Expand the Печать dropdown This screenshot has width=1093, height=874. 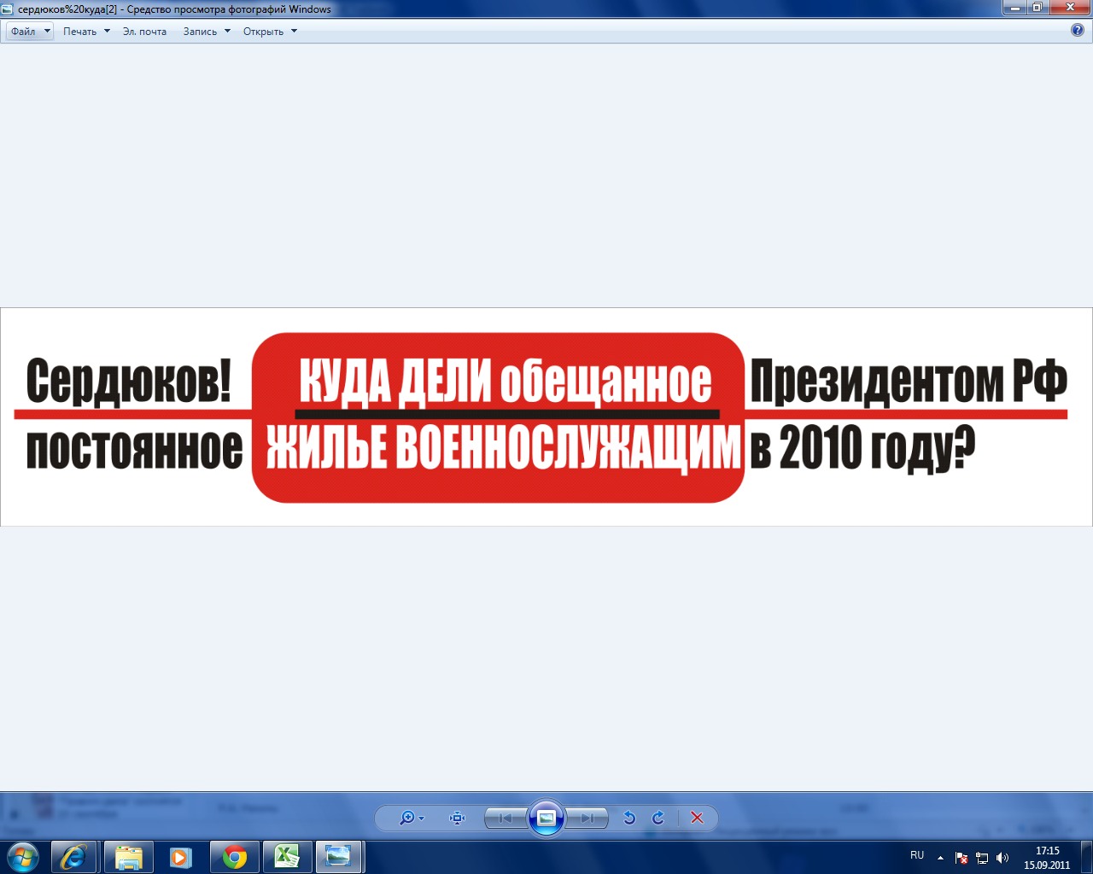point(86,32)
